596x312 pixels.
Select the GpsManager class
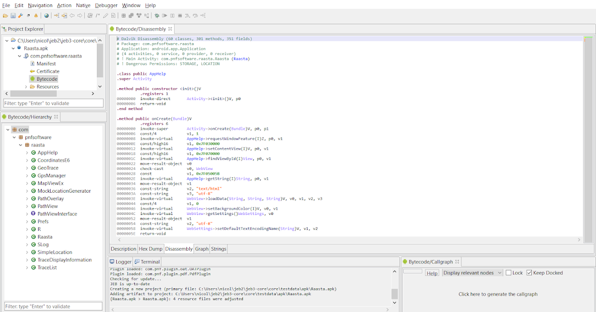pos(52,175)
